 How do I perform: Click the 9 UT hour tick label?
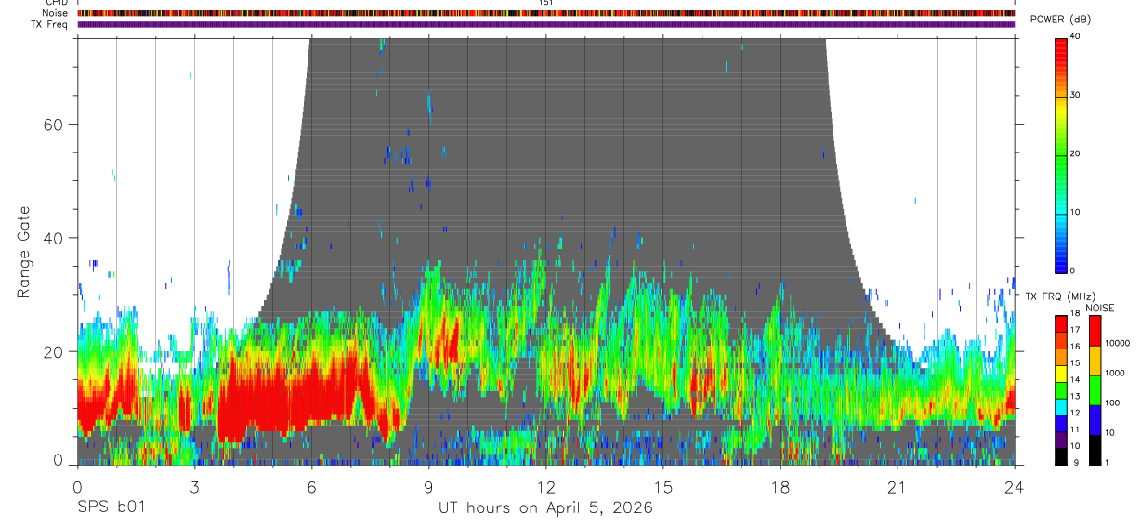[428, 488]
